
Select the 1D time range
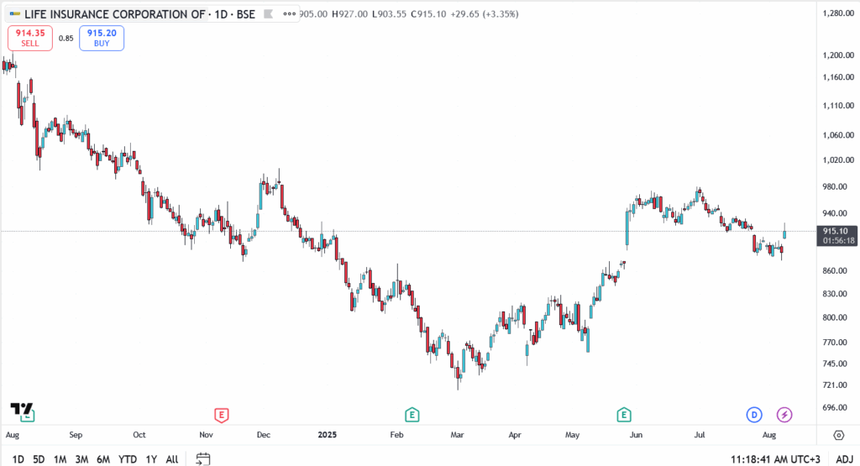18,459
